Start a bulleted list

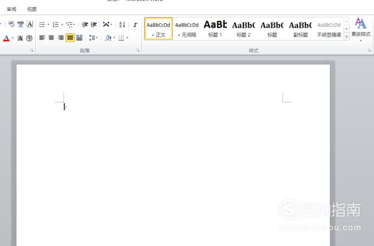[x=42, y=24]
